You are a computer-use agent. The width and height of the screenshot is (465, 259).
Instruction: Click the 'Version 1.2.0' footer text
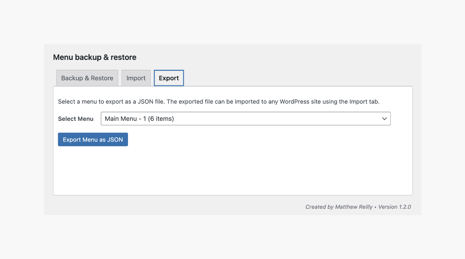[395, 207]
